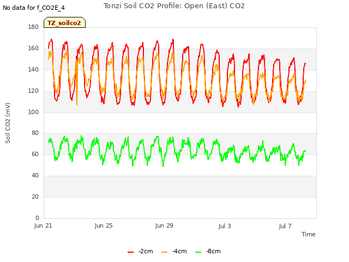Click the 'Time' axis label

pos(308,234)
